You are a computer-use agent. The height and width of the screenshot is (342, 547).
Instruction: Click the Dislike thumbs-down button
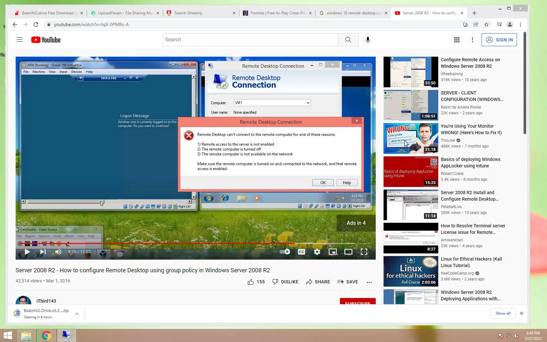click(x=285, y=282)
